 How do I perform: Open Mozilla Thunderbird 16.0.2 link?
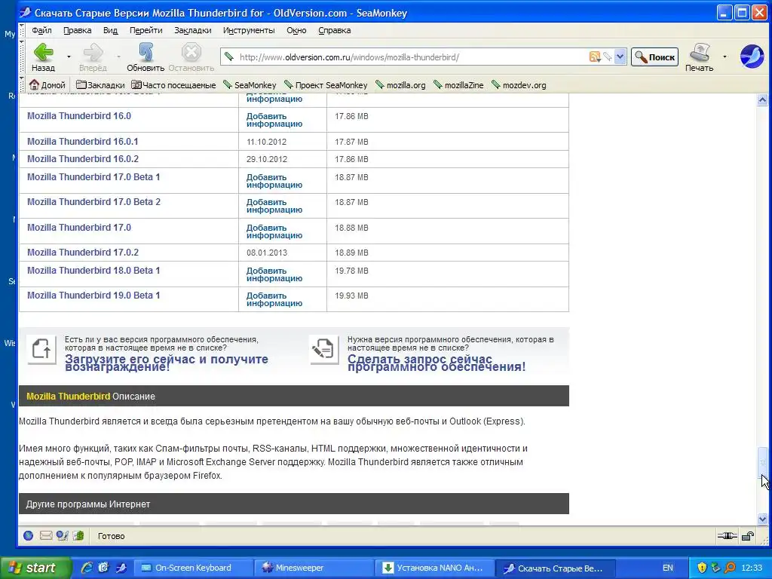click(x=83, y=159)
